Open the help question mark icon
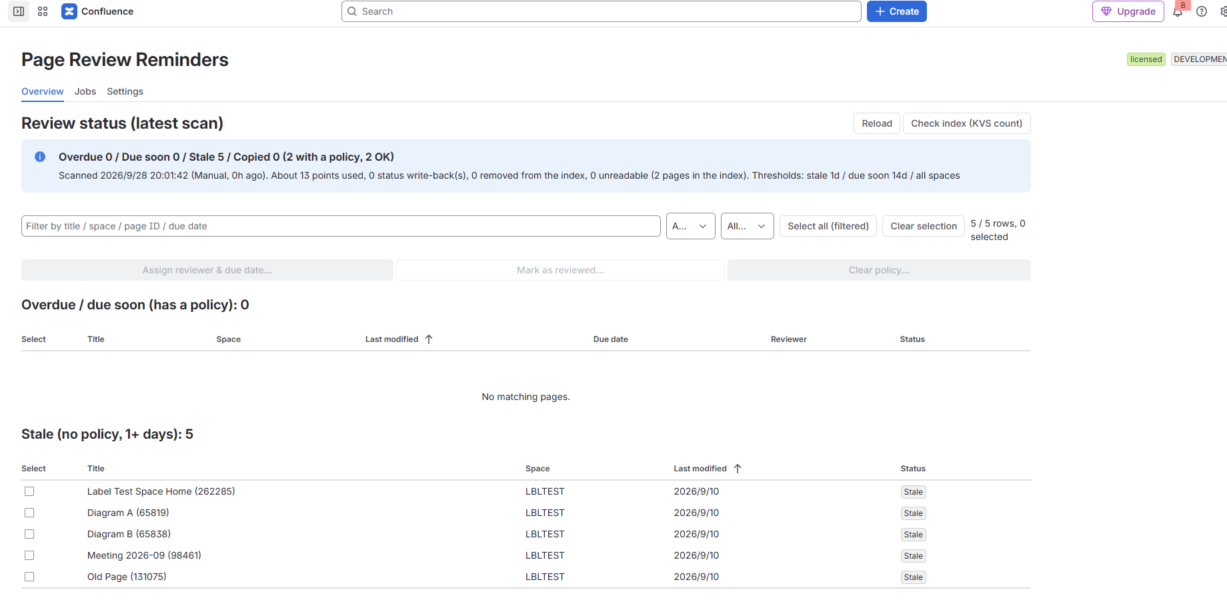The height and width of the screenshot is (600, 1227). [x=1202, y=11]
